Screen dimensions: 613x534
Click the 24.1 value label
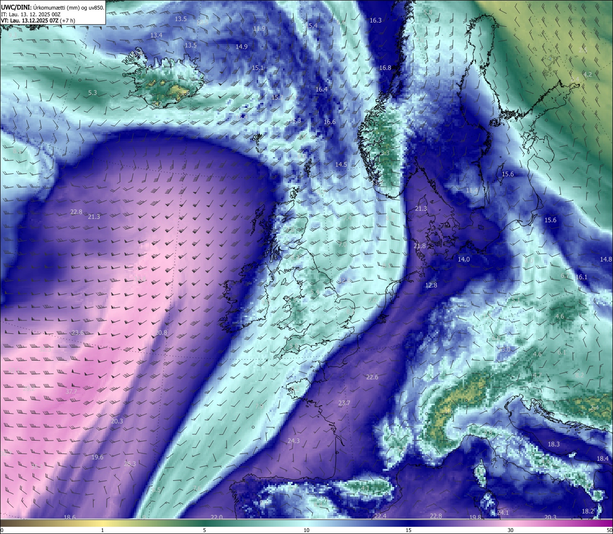coord(503,513)
